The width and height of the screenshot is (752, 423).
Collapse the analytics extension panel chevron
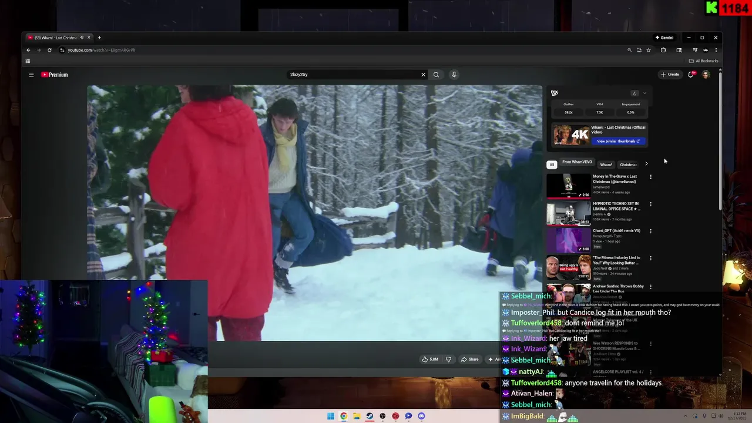click(644, 93)
